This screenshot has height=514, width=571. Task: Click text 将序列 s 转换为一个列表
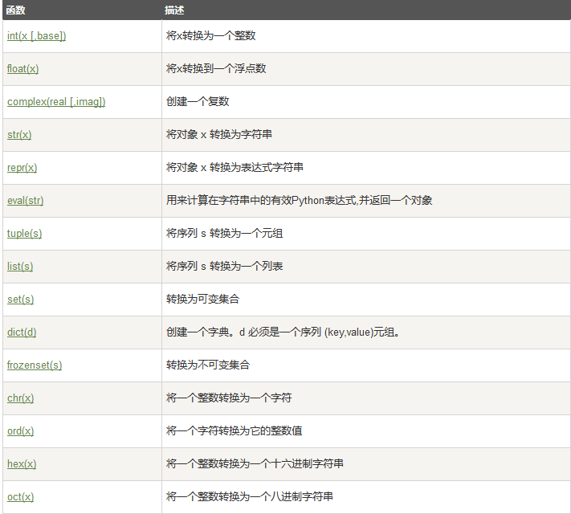224,266
